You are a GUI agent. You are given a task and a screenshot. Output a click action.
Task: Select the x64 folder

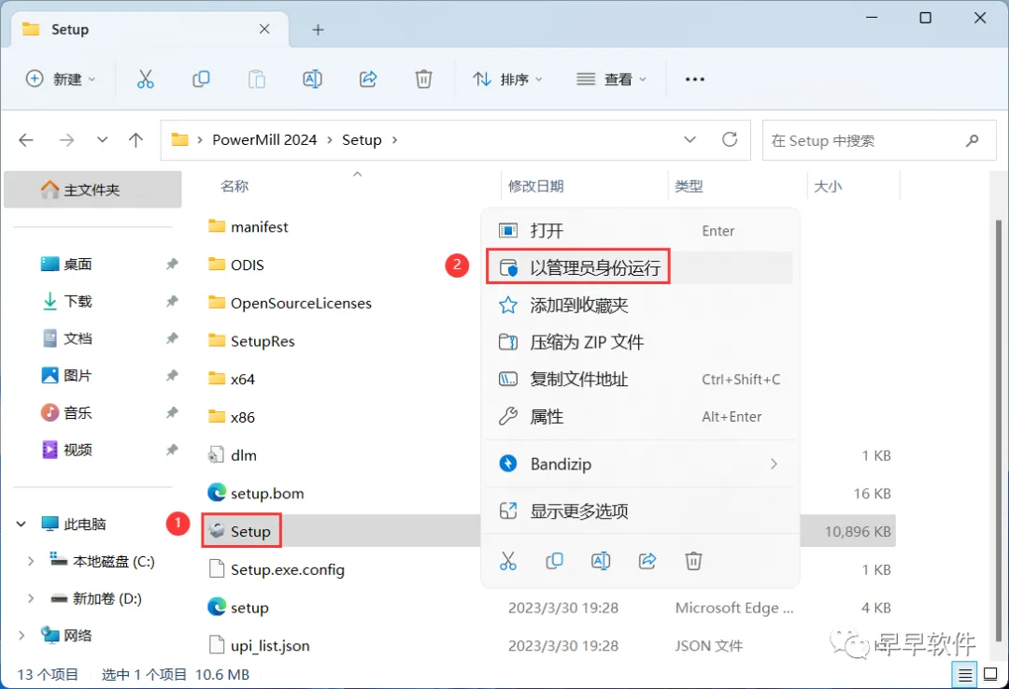click(x=243, y=379)
